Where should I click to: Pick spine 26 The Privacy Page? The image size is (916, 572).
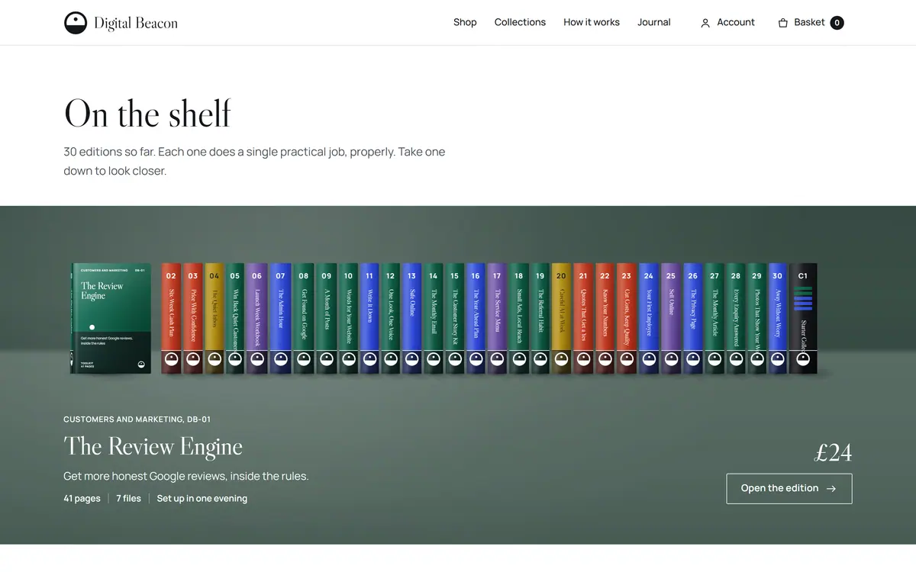click(692, 319)
